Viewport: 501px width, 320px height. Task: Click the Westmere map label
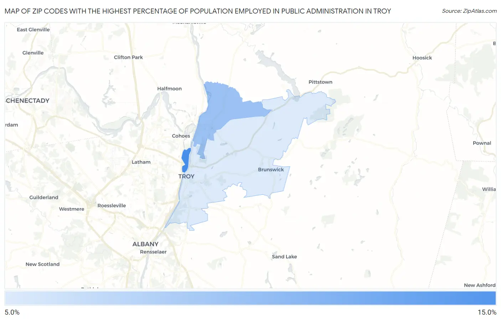[x=72, y=209]
